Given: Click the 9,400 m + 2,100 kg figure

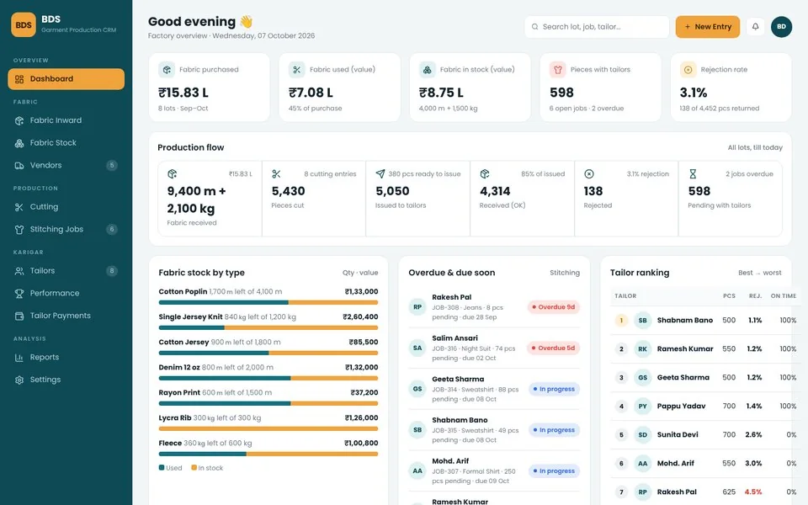Looking at the screenshot, I should [x=196, y=200].
